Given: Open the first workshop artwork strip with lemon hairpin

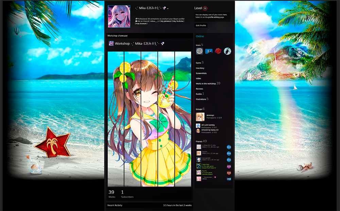Looking at the screenshot, I should 116,119.
